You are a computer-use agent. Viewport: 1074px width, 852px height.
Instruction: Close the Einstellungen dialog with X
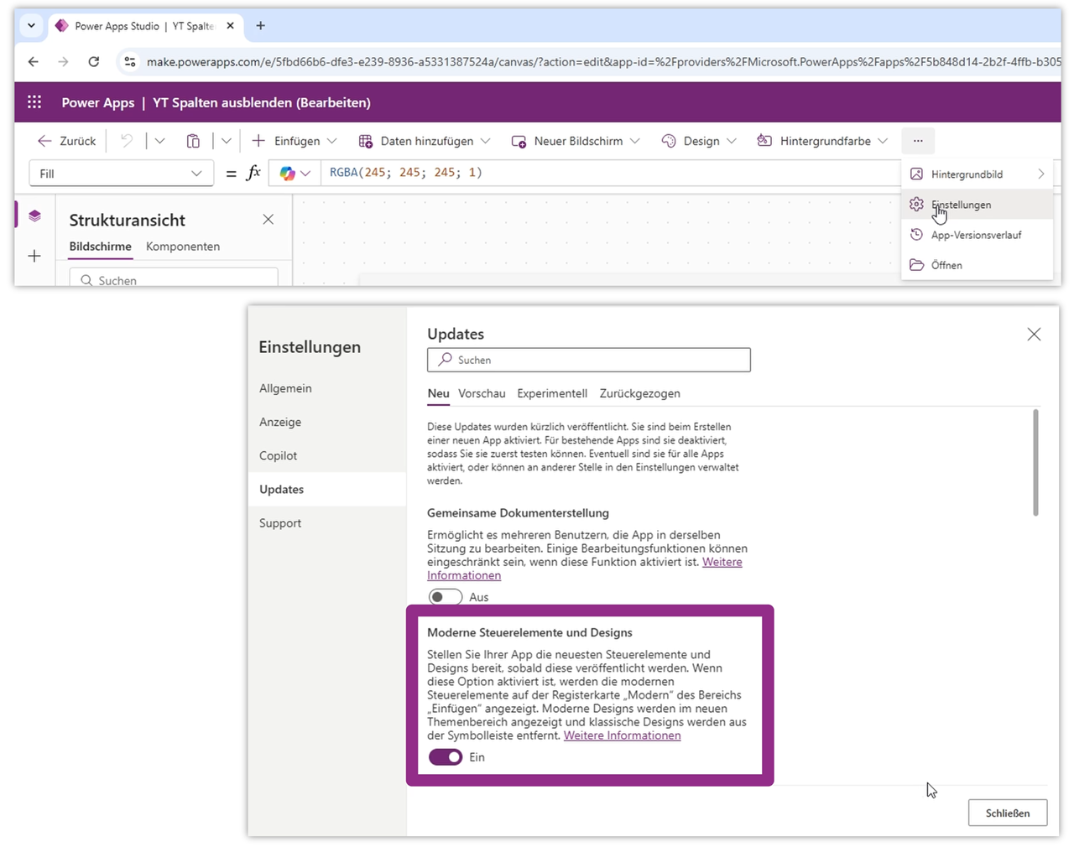click(x=1034, y=335)
